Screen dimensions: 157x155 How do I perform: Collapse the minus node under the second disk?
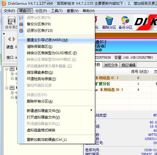pos(12,97)
